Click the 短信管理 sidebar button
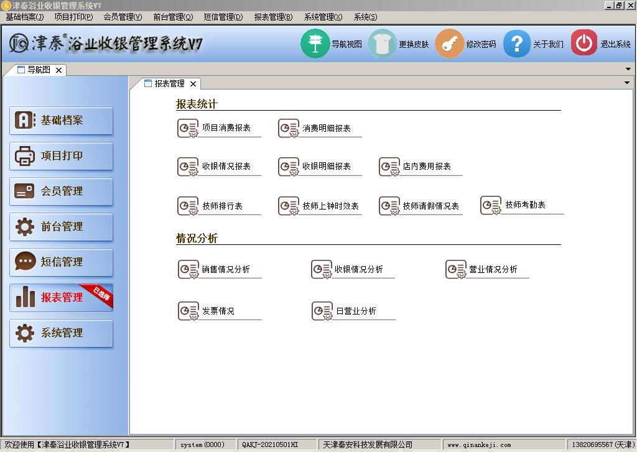 pyautogui.click(x=62, y=262)
